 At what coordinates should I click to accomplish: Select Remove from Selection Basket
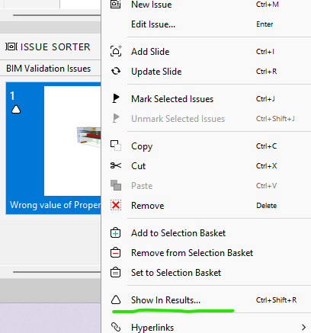192,253
